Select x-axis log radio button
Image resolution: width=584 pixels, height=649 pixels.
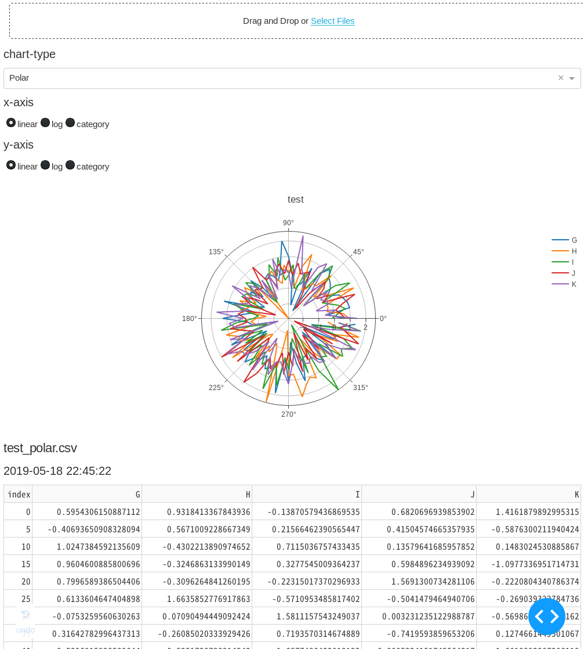tap(45, 123)
